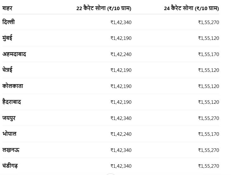
Task: Select the 24 कैरेट सोना column header
Action: click(191, 8)
